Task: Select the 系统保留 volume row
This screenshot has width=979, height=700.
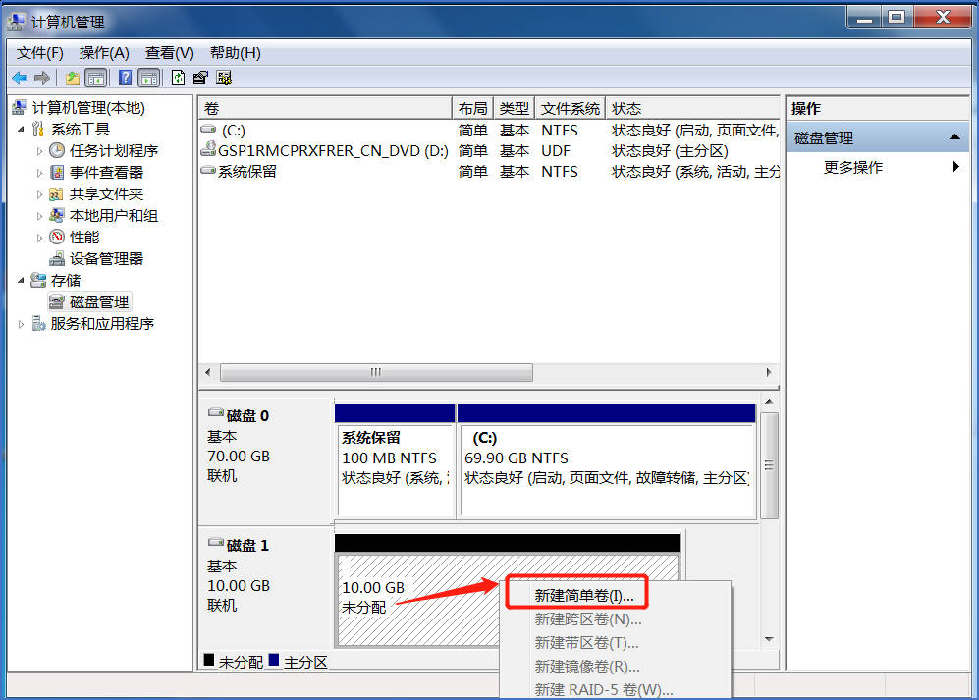Action: pos(489,171)
